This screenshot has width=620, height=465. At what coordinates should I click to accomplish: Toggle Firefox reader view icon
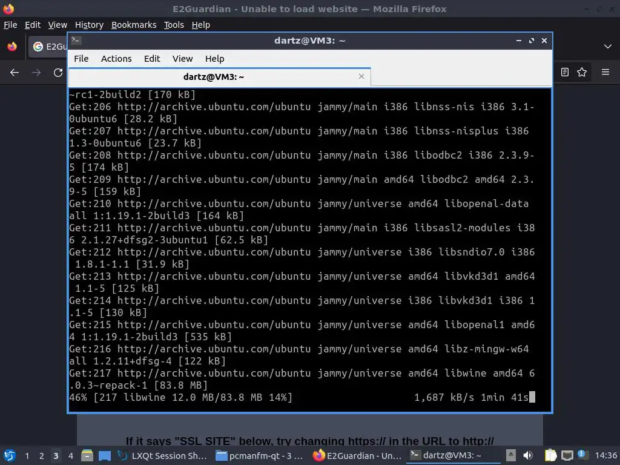tap(565, 72)
